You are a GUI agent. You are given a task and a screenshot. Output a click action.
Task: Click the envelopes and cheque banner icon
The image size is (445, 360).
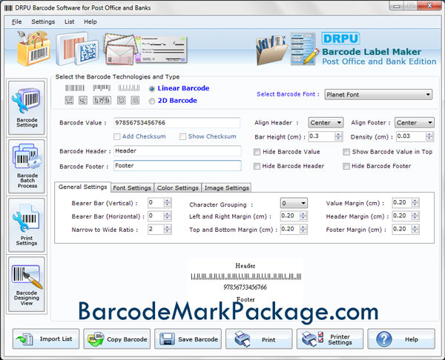pos(145,49)
